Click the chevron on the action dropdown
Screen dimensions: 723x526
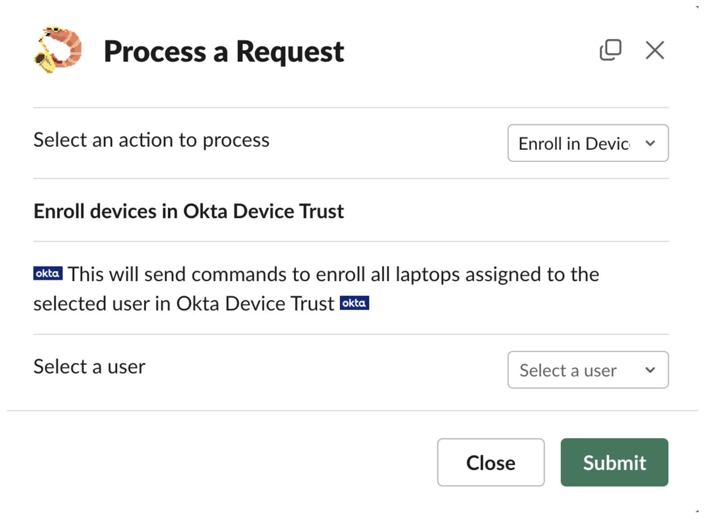[651, 143]
